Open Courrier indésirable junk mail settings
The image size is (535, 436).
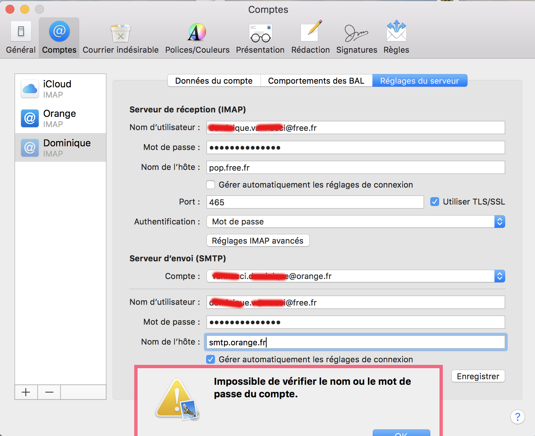[121, 38]
